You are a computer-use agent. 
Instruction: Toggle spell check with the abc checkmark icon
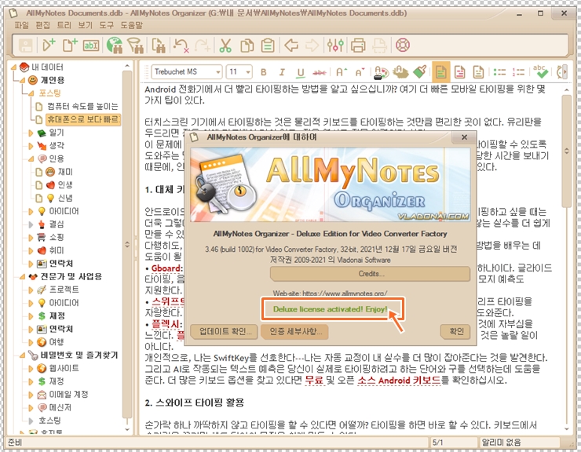[540, 71]
